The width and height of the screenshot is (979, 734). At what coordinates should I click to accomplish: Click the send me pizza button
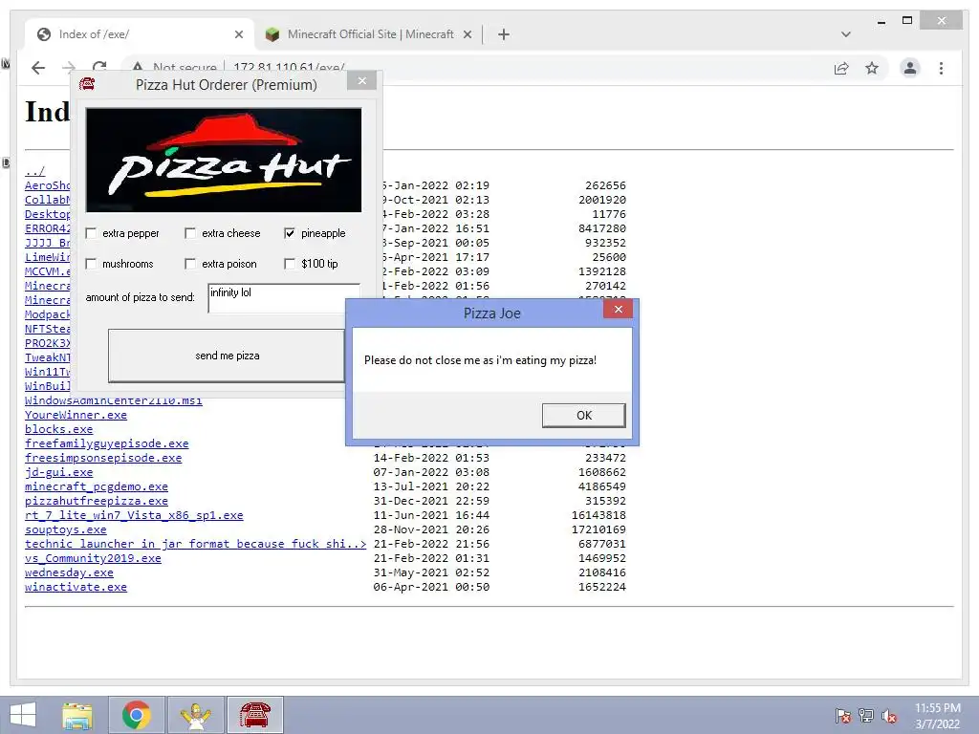[227, 356]
